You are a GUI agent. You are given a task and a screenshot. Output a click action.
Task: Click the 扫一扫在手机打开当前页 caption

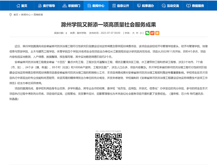point(108,131)
